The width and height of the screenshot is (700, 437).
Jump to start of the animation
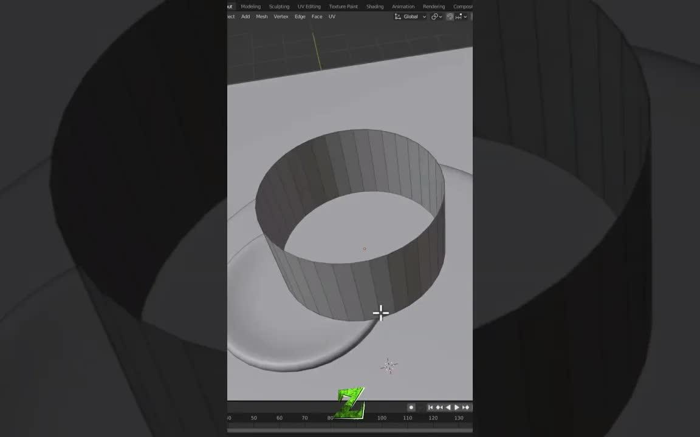431,407
